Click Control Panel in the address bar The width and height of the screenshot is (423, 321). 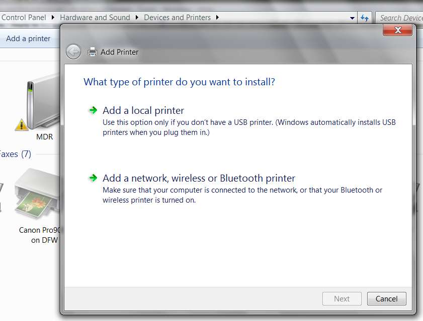coord(24,18)
